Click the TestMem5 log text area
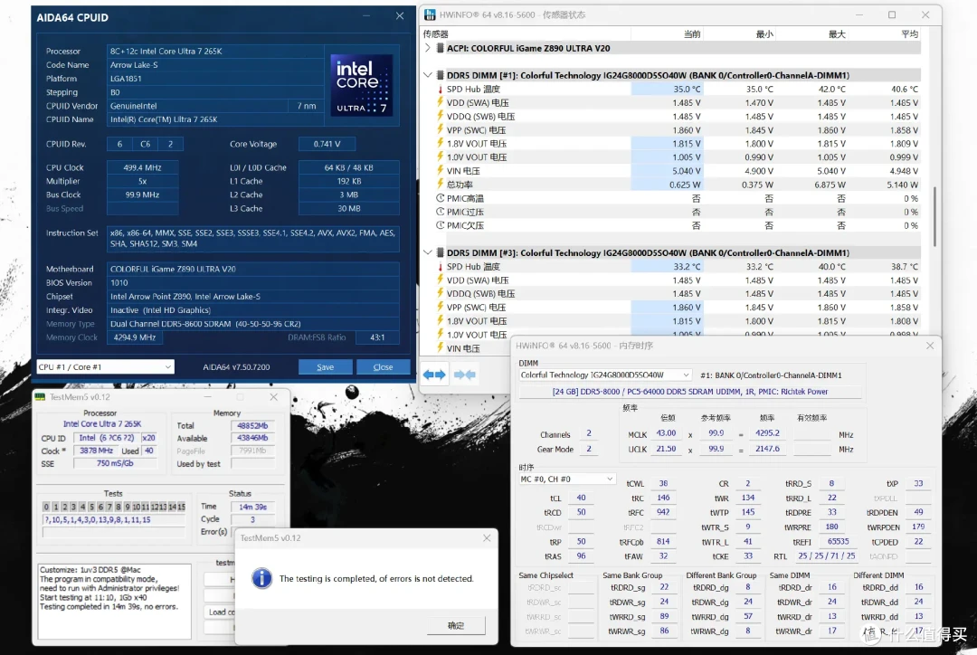The height and width of the screenshot is (655, 977). point(115,602)
